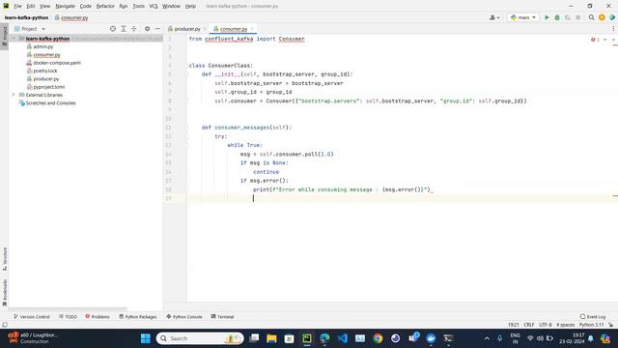This screenshot has width=618, height=348.
Task: Type in Windows taskbar search box
Action: (200, 338)
